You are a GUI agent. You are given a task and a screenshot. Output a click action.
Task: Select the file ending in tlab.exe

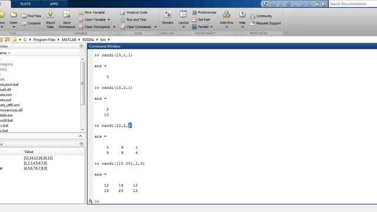pos(6,115)
